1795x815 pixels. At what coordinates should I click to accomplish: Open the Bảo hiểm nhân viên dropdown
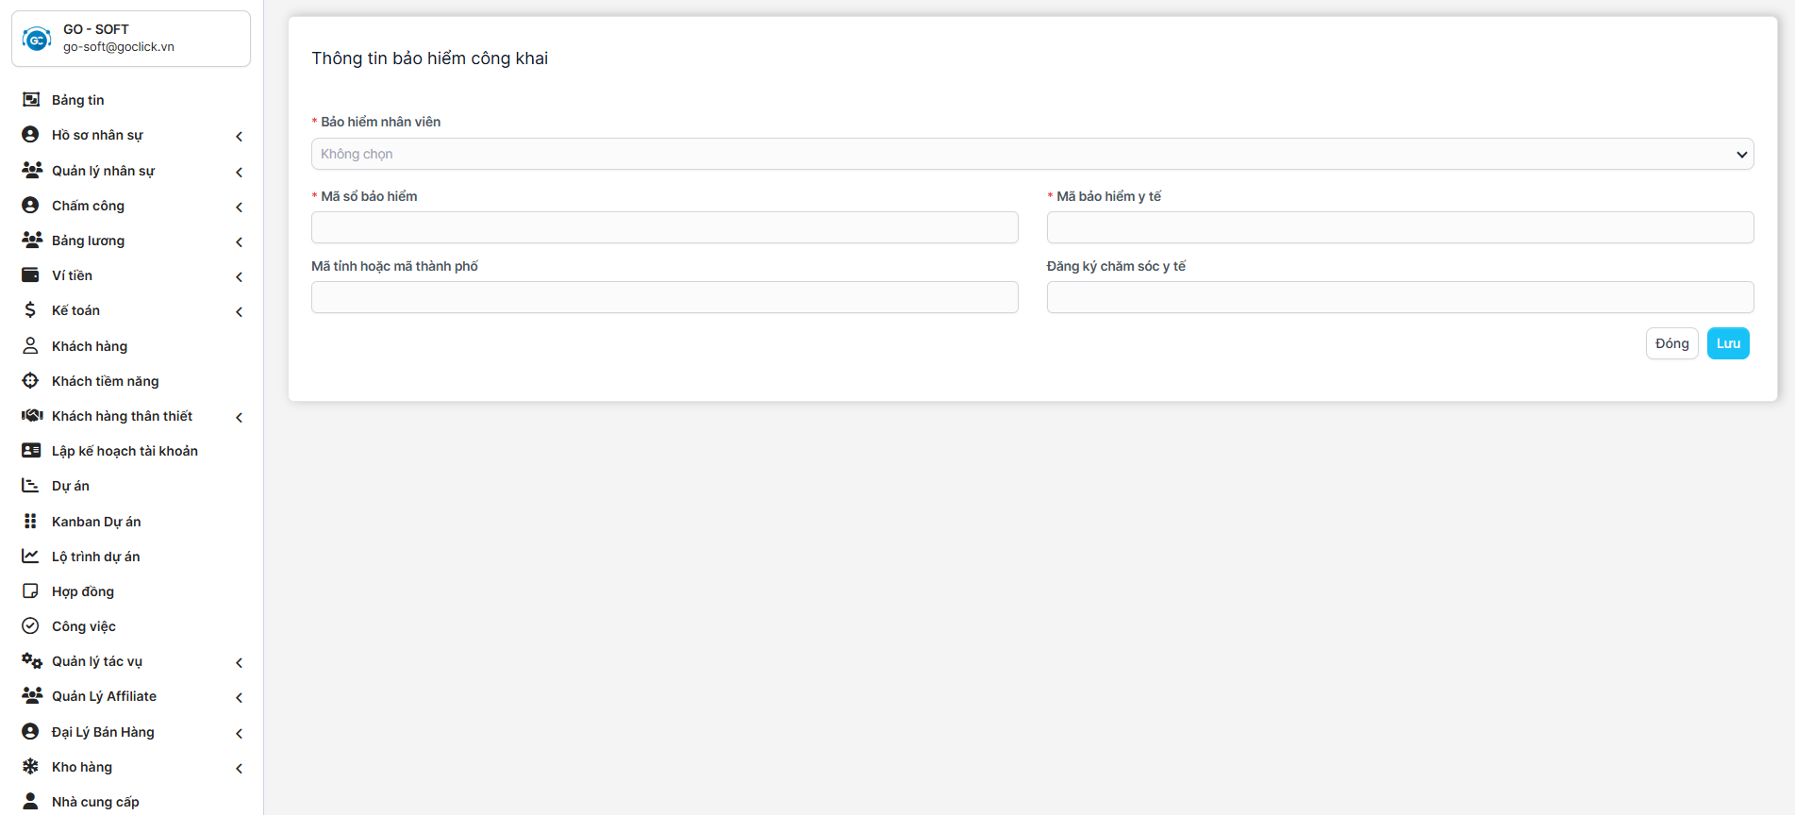click(1032, 155)
